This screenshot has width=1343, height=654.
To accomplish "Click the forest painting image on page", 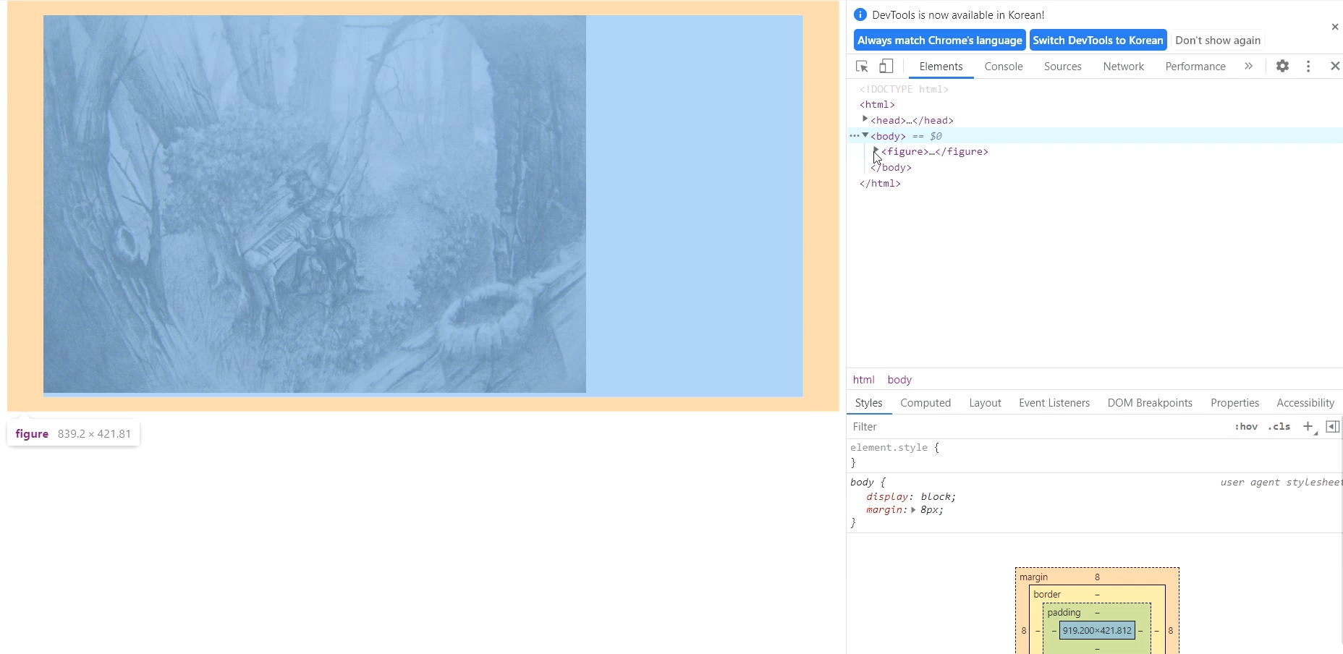I will (315, 204).
